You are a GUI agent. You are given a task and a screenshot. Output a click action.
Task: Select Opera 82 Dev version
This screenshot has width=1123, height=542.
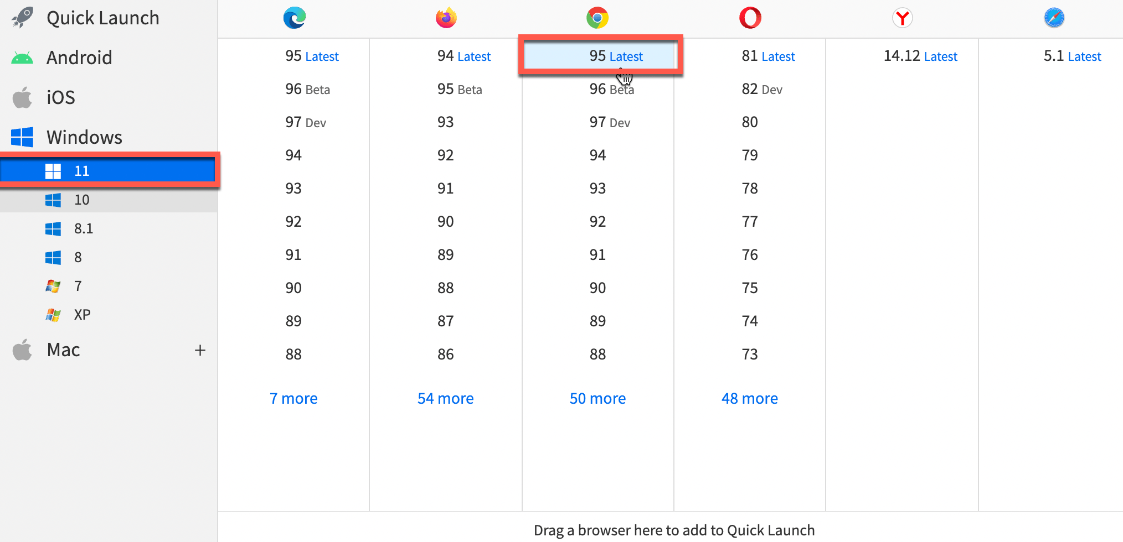[x=762, y=89]
